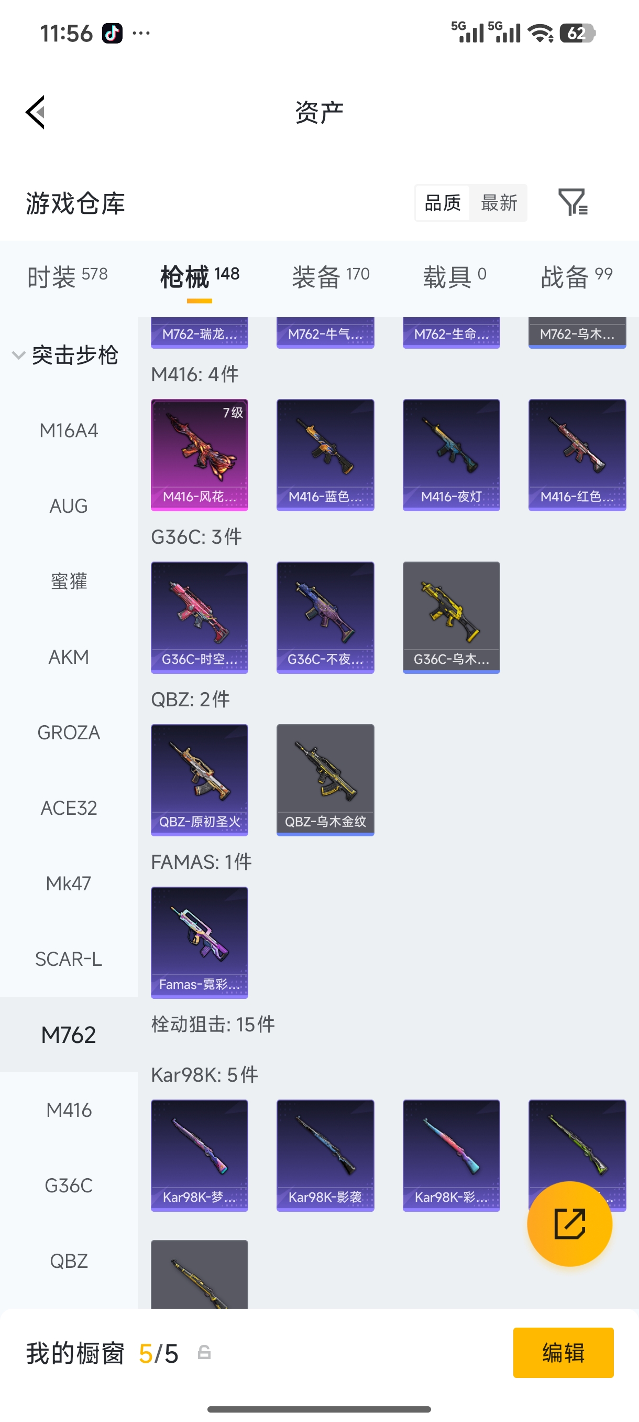Viewport: 639px width, 1422px height.
Task: Select the G36C-乌木 golden gun skin
Action: [x=451, y=617]
